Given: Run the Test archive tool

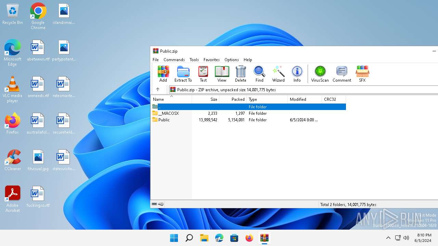Looking at the screenshot, I should (203, 74).
